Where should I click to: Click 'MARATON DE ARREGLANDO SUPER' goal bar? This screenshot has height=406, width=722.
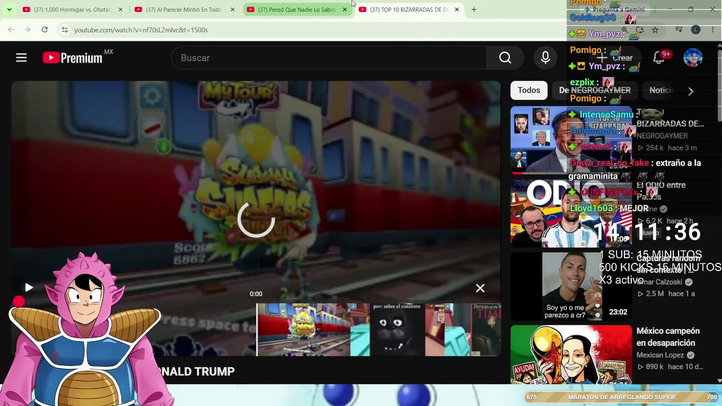[622, 397]
